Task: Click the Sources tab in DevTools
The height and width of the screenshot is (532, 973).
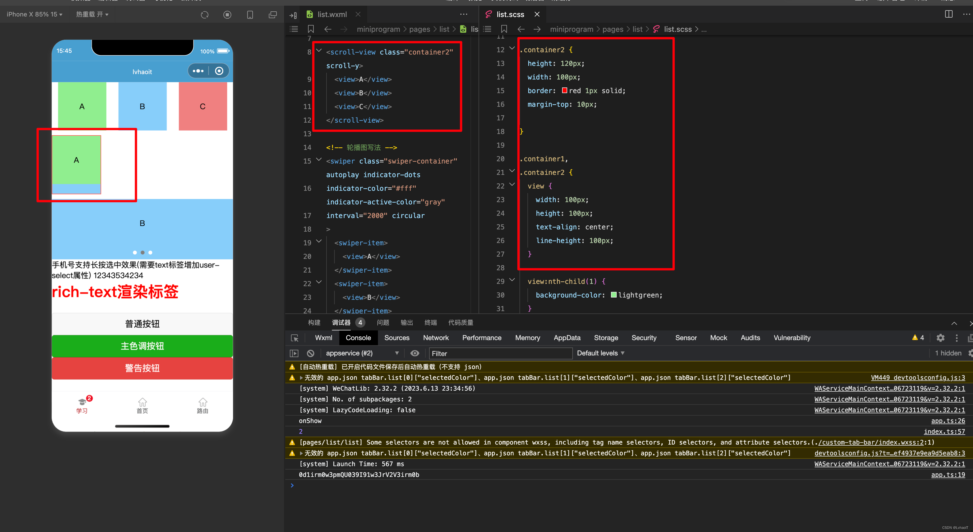Action: point(396,338)
